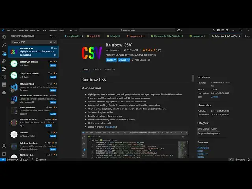252x189 pixels.
Task: Click the main branch in status bar
Action: (x=11, y=159)
